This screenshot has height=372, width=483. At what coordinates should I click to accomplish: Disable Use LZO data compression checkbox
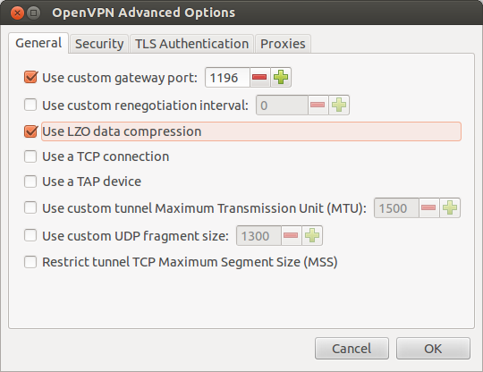click(30, 131)
